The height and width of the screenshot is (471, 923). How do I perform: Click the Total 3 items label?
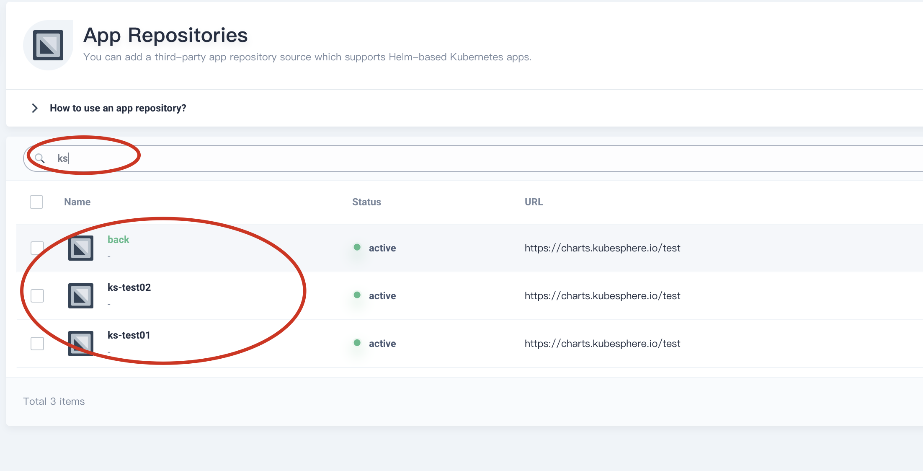(x=54, y=401)
